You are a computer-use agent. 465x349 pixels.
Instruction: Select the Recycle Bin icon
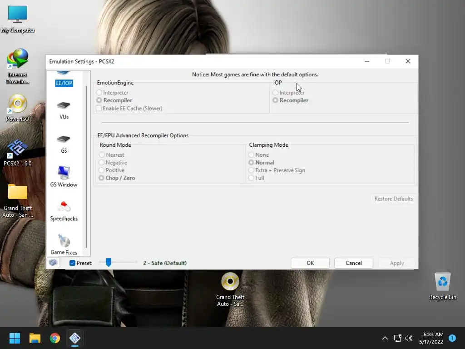(x=442, y=286)
